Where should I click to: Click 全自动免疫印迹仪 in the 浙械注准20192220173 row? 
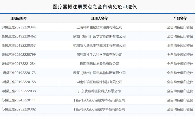(x=180, y=73)
